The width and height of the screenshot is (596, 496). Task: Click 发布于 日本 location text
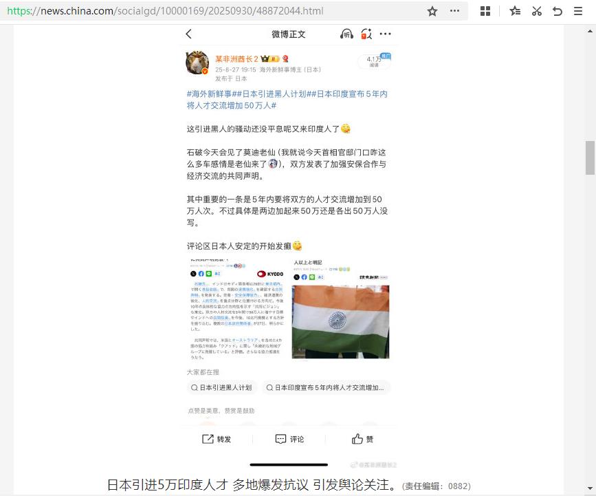coord(231,78)
